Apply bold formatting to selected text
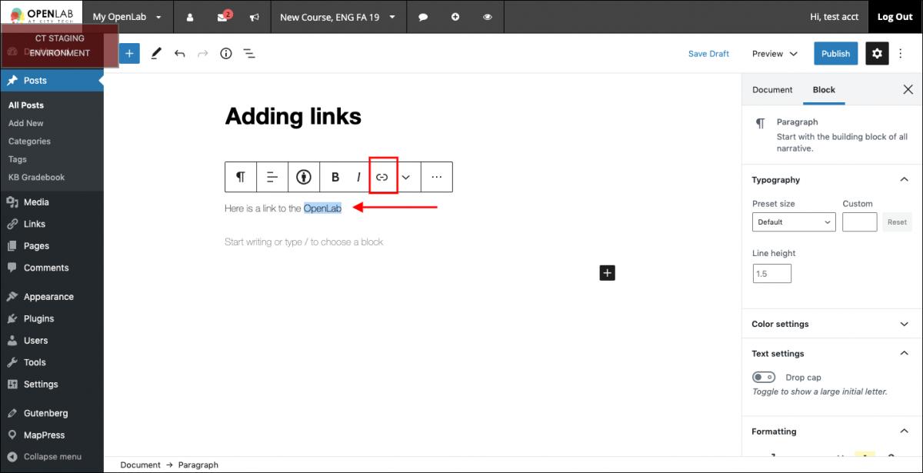 [x=337, y=176]
